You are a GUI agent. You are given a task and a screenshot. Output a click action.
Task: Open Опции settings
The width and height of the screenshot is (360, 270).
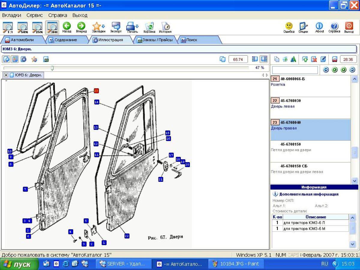303,27
